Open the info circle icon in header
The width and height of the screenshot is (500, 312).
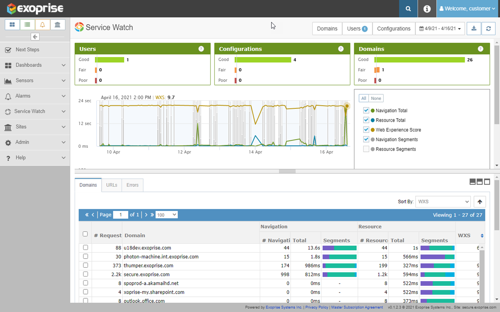click(427, 9)
